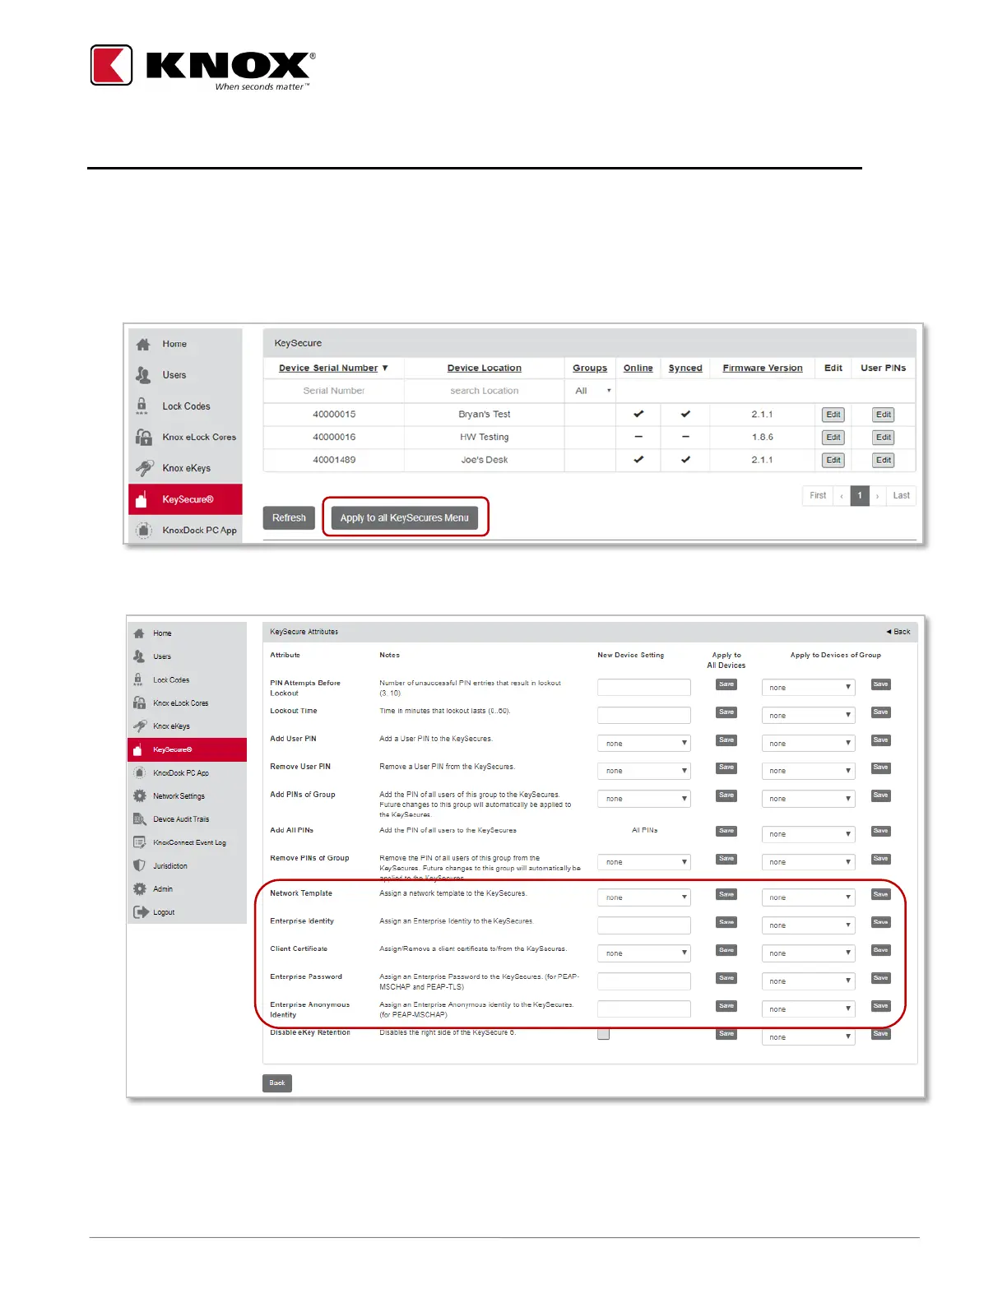
Task: Open Jurisdiction shield icon
Action: coord(140,865)
